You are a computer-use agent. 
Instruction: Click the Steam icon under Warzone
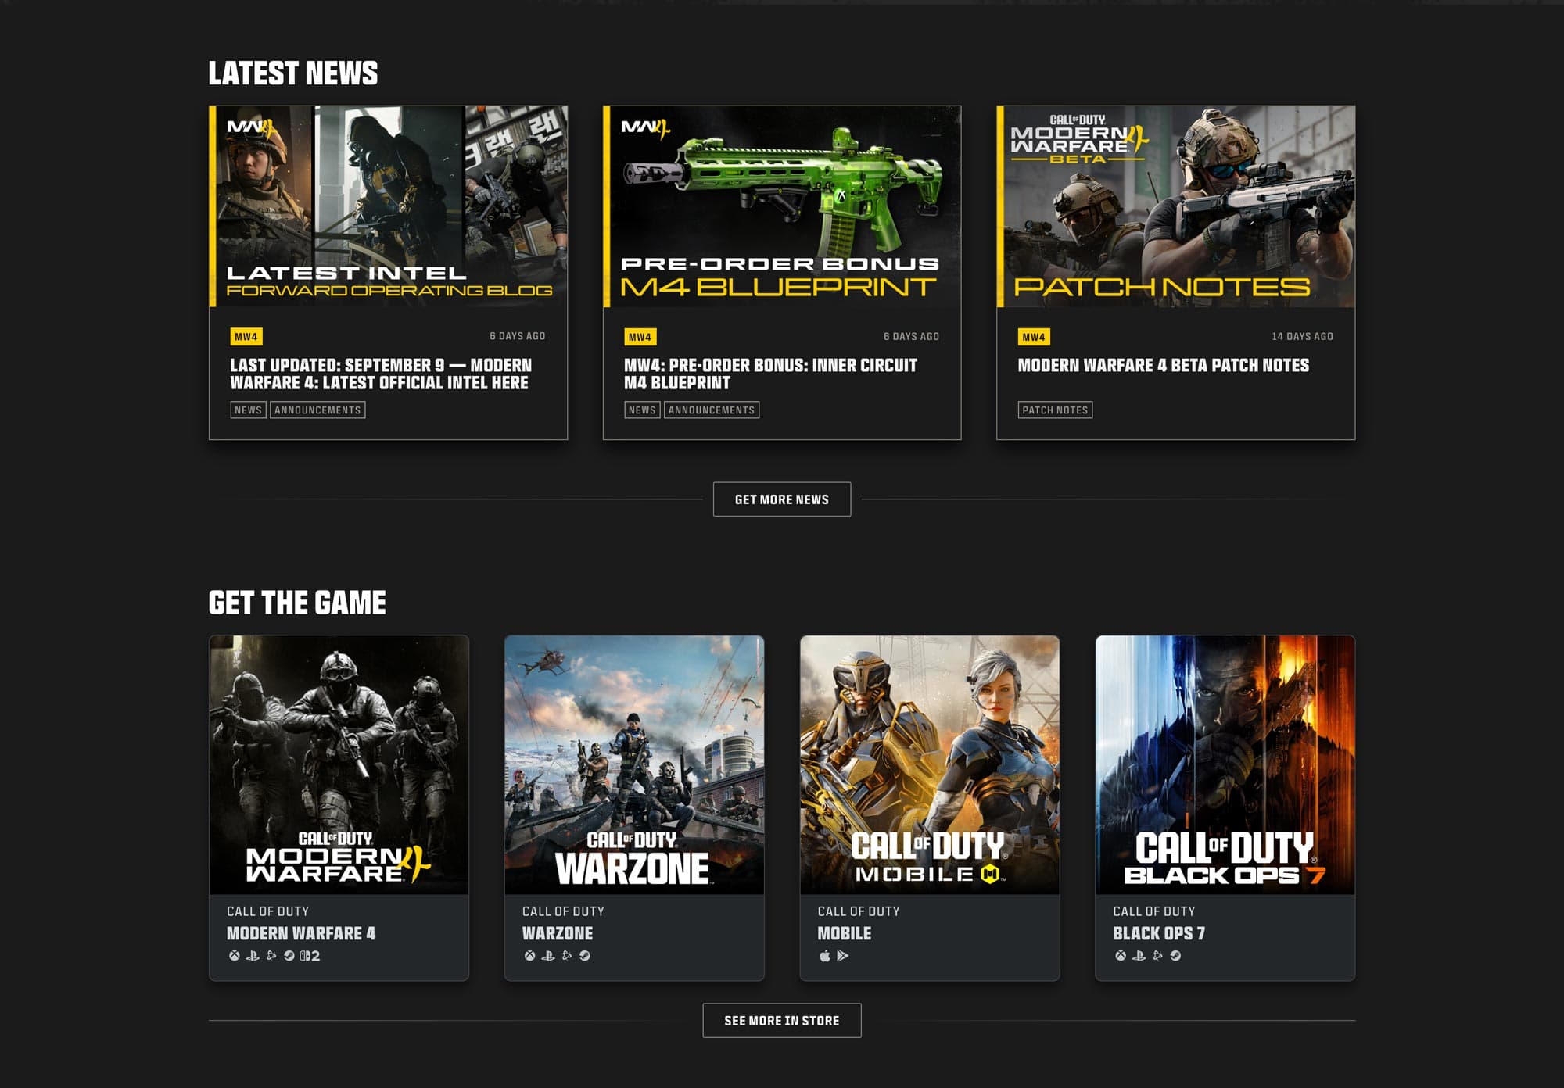click(585, 955)
